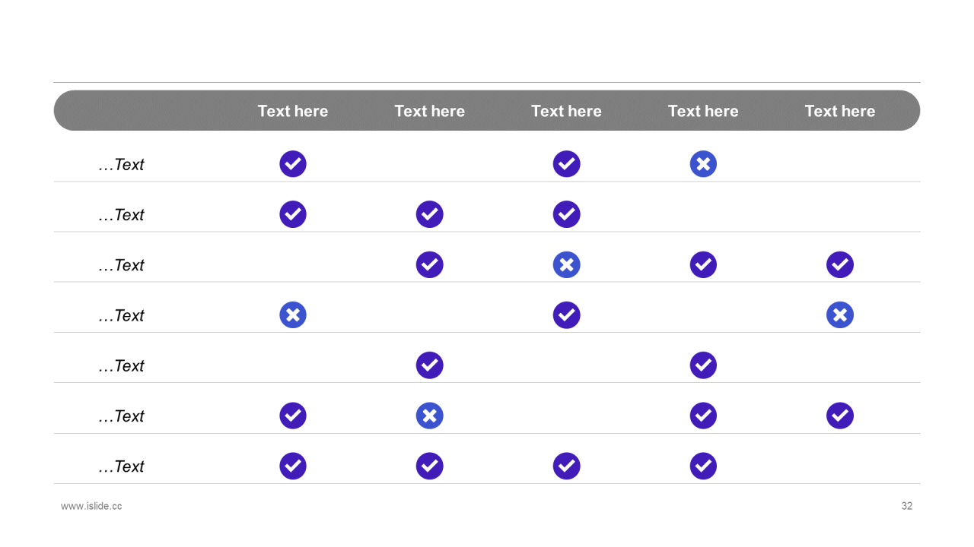Click the slide page number 32
Image resolution: width=974 pixels, height=547 pixels.
pos(907,506)
